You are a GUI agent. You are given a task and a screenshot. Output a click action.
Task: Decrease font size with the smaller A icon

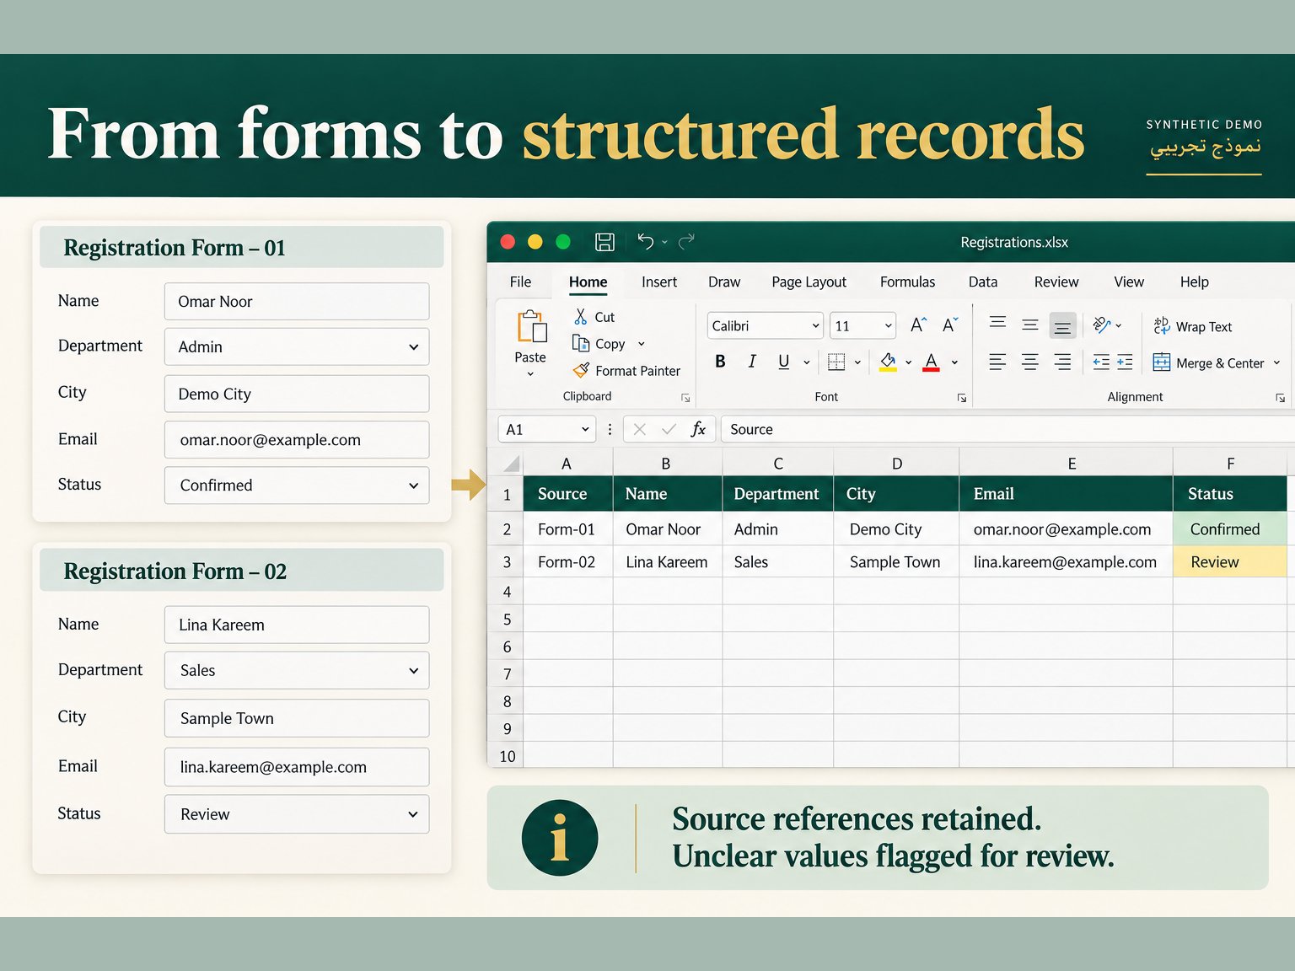(x=950, y=325)
